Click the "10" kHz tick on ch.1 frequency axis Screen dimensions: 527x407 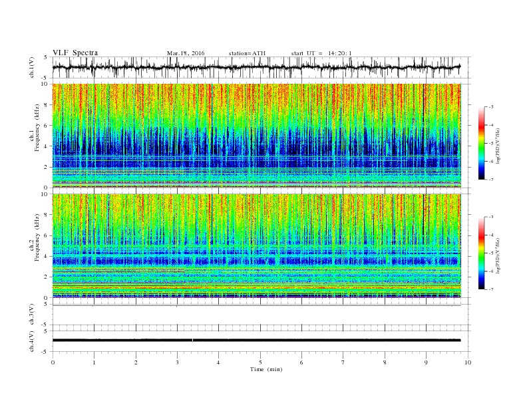click(x=46, y=84)
